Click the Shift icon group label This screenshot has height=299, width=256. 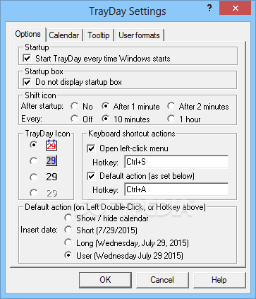click(x=40, y=95)
